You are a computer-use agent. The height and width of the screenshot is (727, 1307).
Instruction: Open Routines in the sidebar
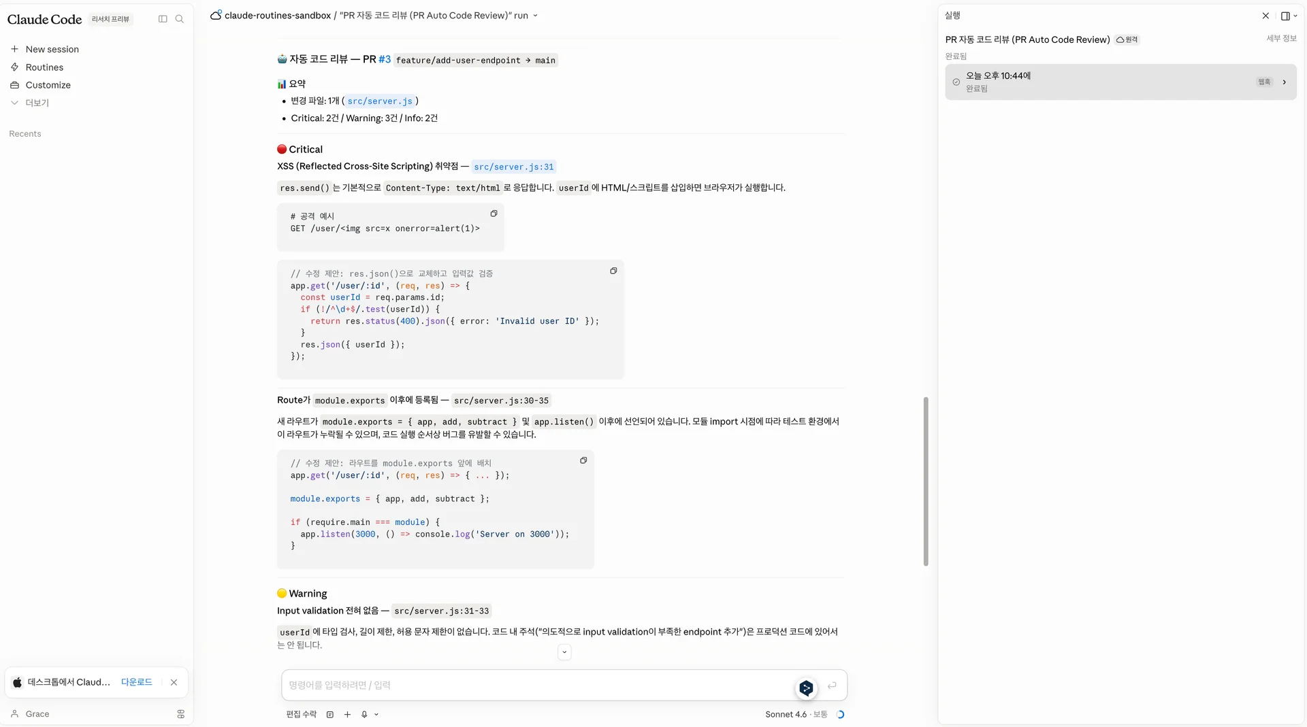tap(44, 67)
